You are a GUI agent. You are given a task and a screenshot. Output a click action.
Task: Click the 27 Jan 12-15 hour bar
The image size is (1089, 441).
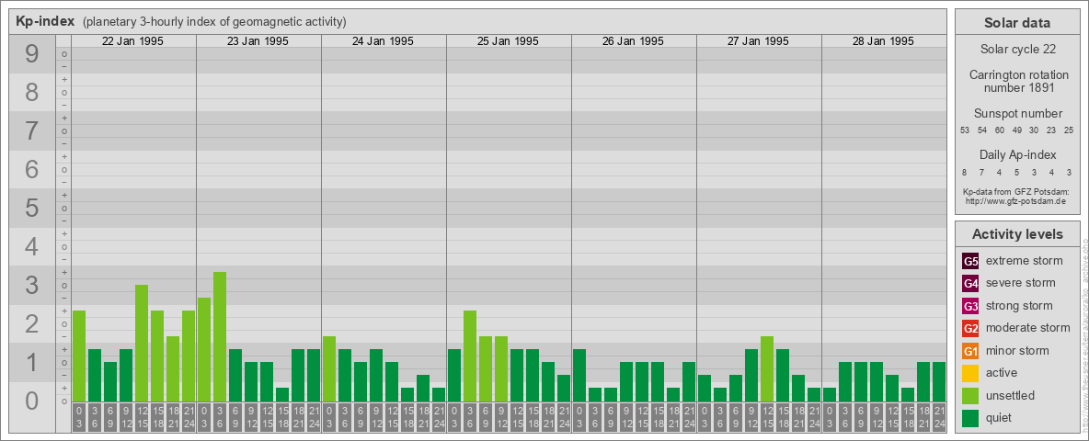click(767, 368)
